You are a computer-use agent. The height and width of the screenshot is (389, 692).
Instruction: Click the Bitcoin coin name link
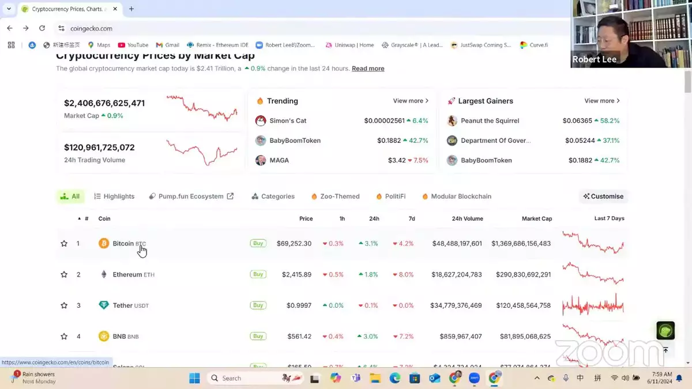pyautogui.click(x=123, y=244)
